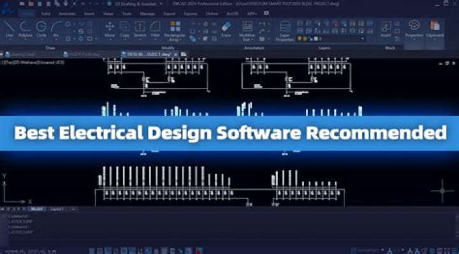Select the Line drawing tool
Image resolution: width=459 pixels, height=254 pixels.
point(10,29)
